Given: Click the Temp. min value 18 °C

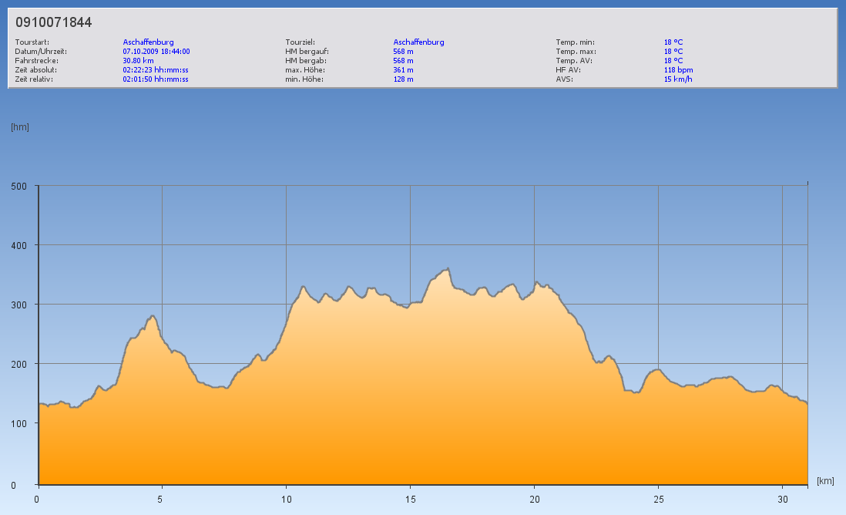Looking at the screenshot, I should tap(673, 42).
